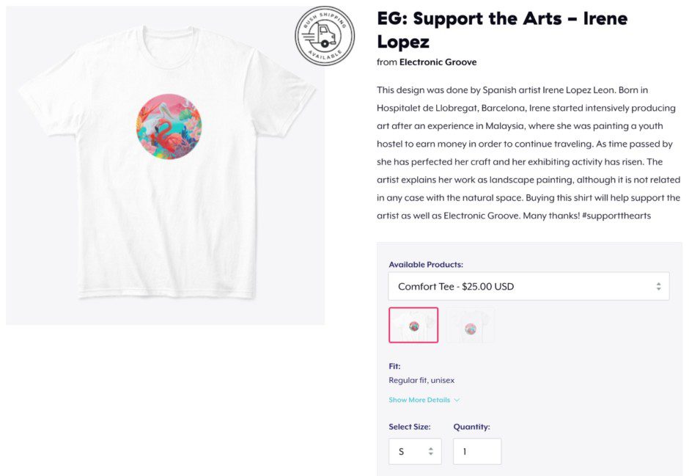Click the chevron beside Show More Details

pyautogui.click(x=457, y=400)
